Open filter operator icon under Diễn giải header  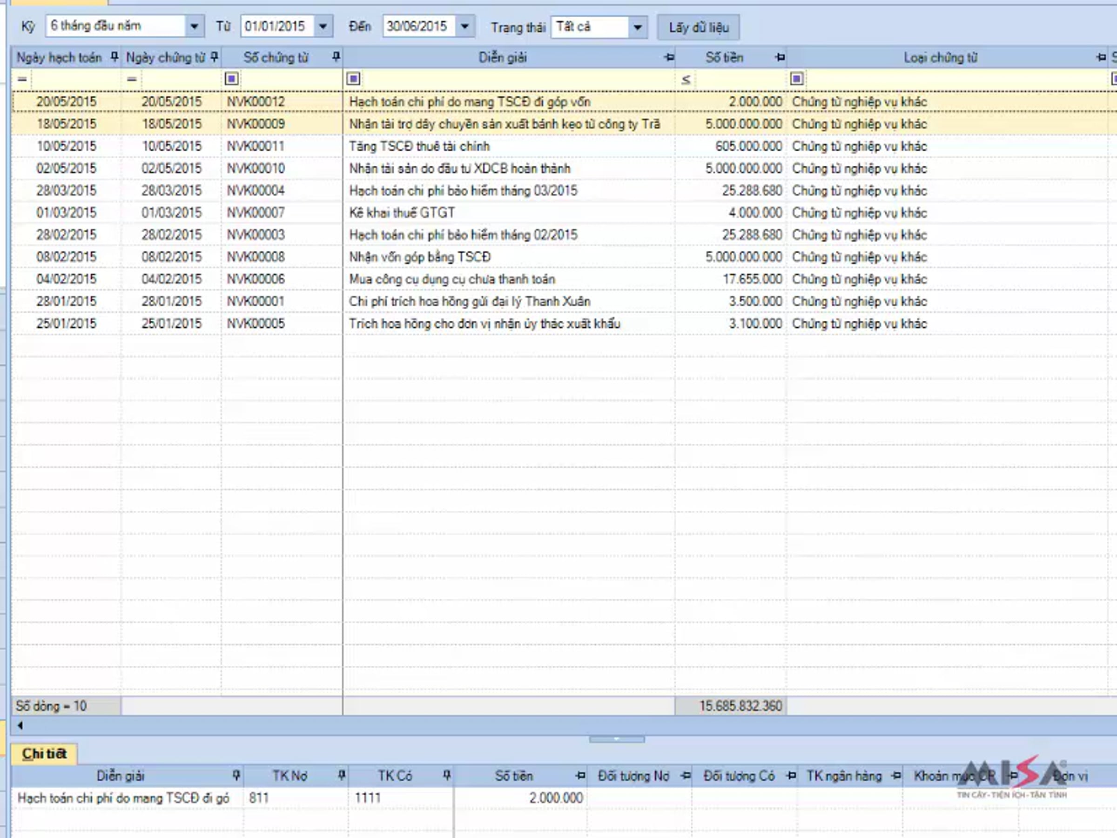353,79
